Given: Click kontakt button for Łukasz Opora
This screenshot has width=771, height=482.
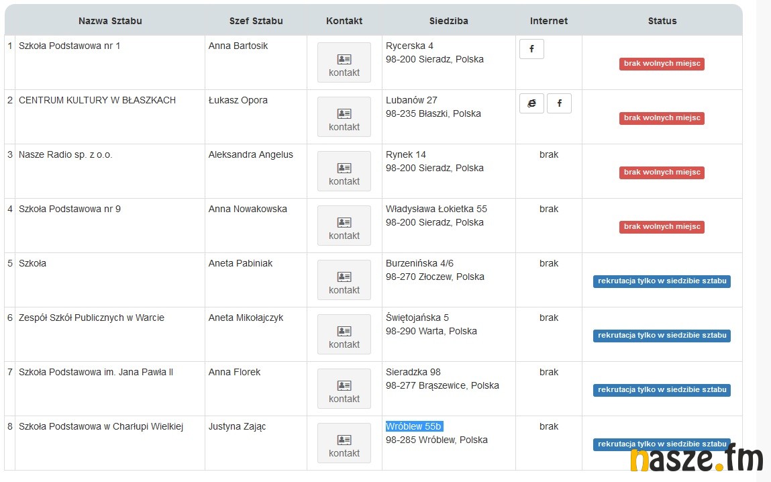Looking at the screenshot, I should point(344,117).
